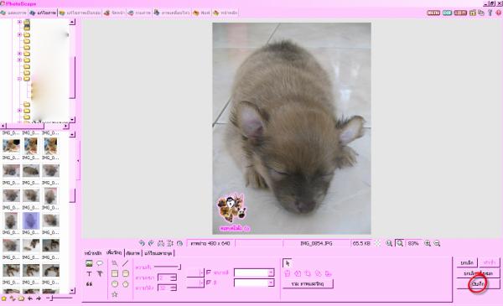Select the arrow pointer selection tool

(x=287, y=263)
